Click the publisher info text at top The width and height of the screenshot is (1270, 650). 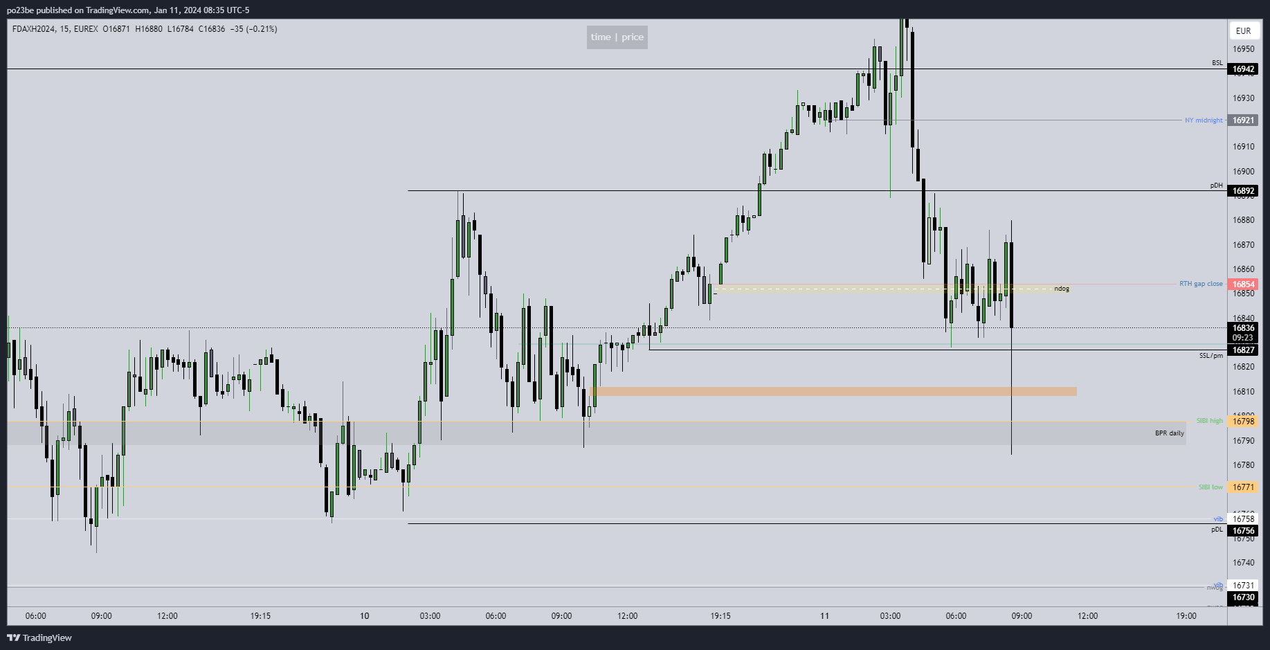128,10
